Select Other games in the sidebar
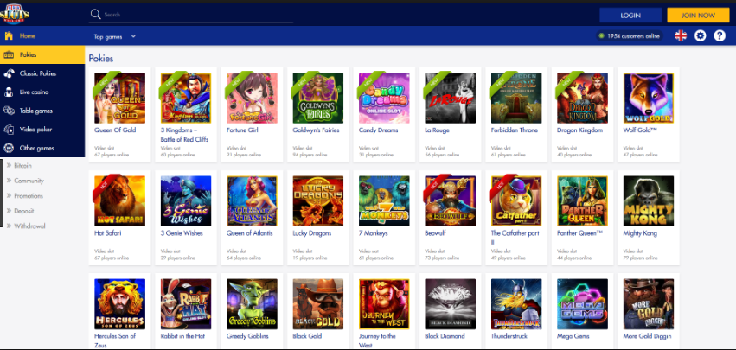Viewport: 736px width, 350px height. coord(37,148)
